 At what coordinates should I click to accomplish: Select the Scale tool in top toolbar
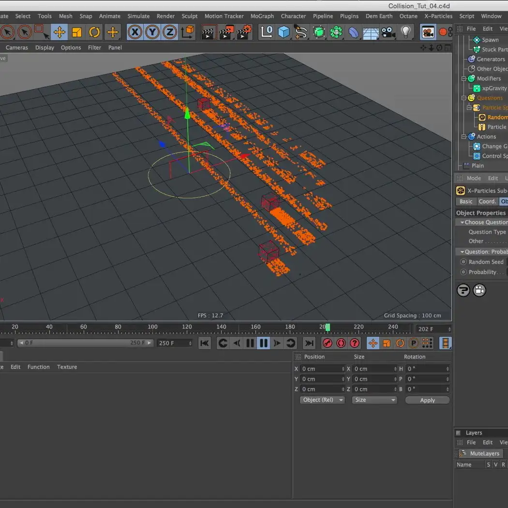pos(77,32)
